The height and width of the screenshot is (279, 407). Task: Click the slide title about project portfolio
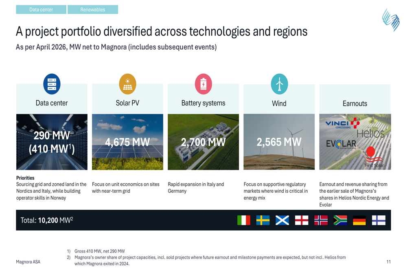162,31
